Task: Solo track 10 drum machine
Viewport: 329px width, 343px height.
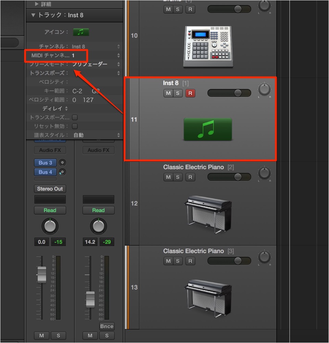Action: point(178,9)
